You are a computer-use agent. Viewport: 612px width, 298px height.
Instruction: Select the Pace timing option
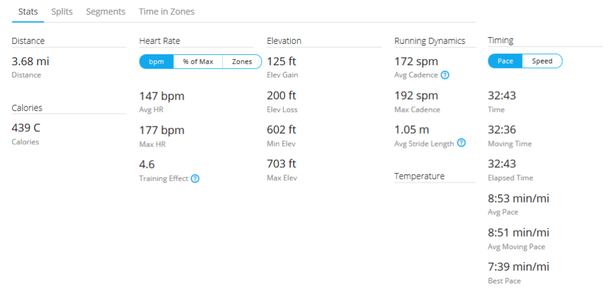[506, 61]
